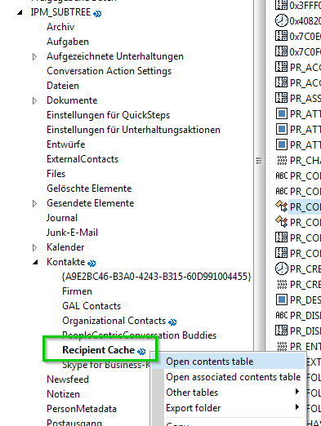Select the Dateien folder

tap(63, 86)
